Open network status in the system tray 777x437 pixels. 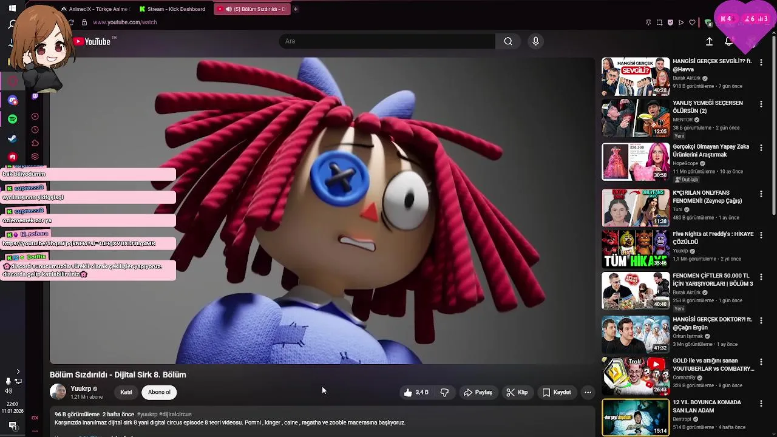coord(18,381)
